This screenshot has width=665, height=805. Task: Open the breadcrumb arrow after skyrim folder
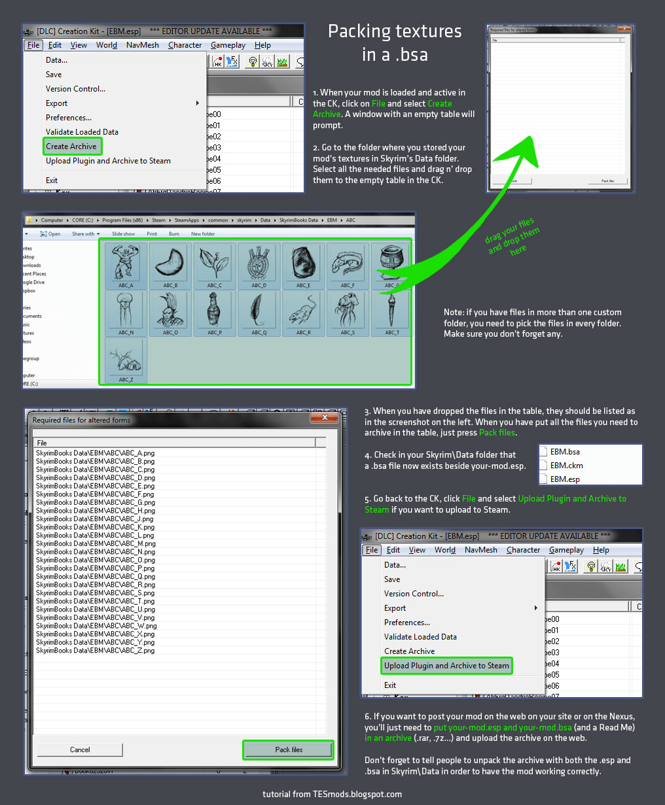(255, 220)
